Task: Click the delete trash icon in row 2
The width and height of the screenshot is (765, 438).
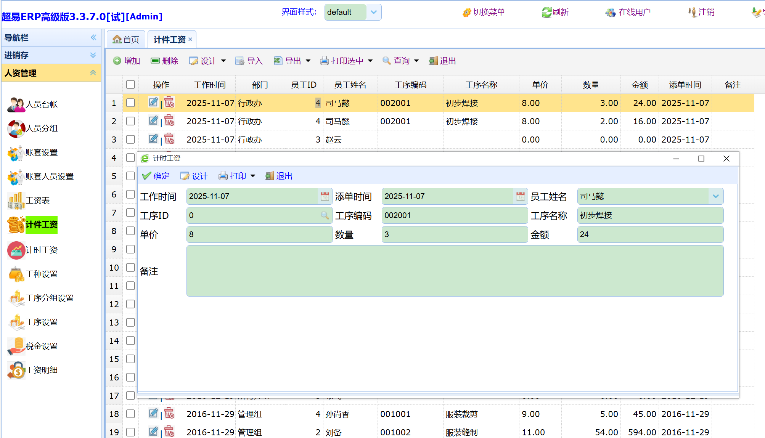Action: [x=169, y=121]
